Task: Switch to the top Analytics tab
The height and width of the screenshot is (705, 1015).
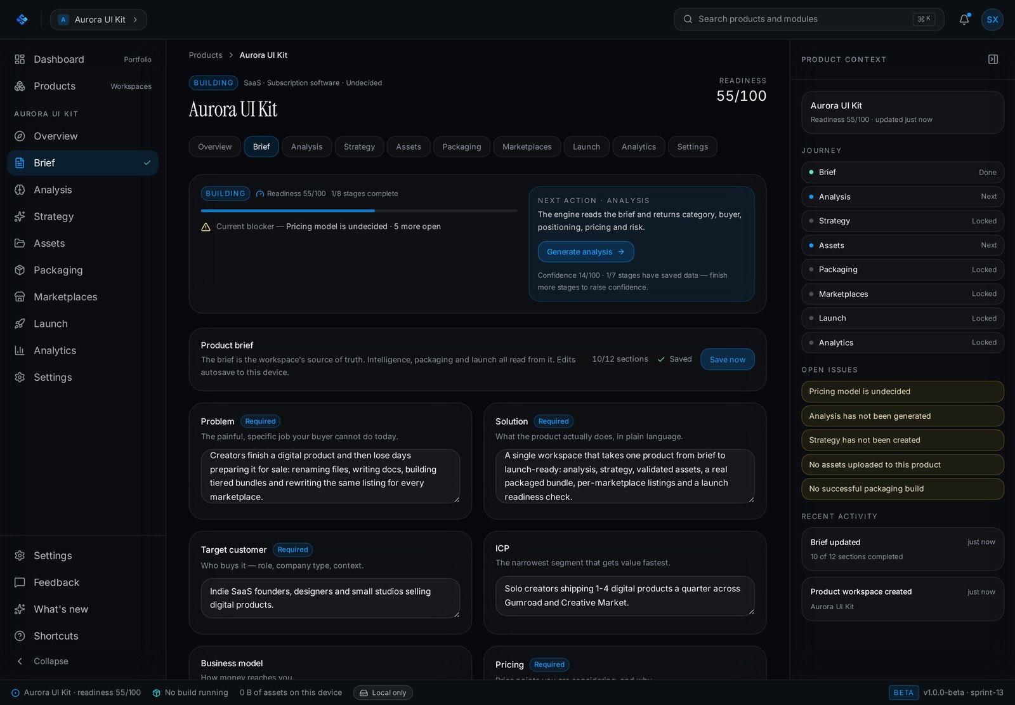Action: click(639, 147)
